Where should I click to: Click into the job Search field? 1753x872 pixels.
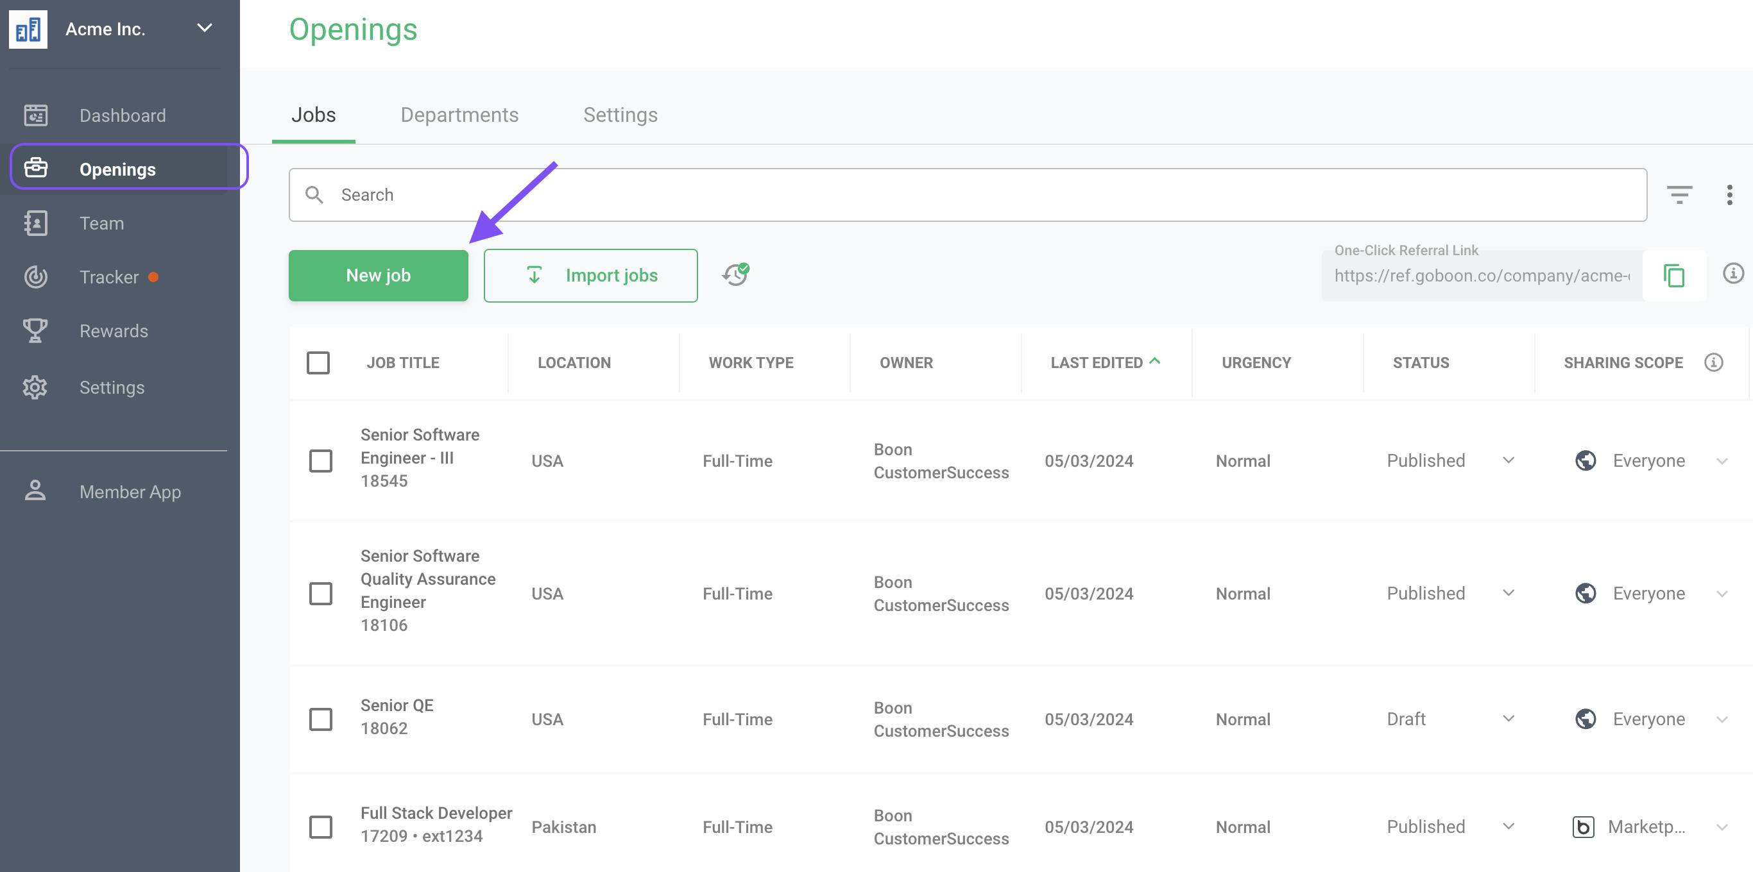(968, 194)
